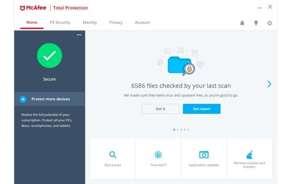Click the Secure status text
The width and height of the screenshot is (293, 184).
[49, 79]
